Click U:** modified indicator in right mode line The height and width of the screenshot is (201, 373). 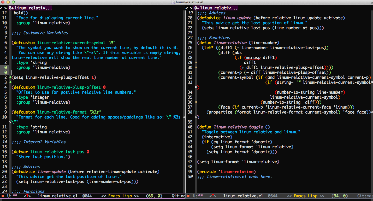[198, 196]
